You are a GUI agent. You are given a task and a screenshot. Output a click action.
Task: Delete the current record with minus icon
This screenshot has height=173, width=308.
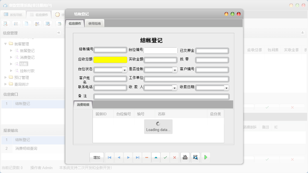(146, 157)
